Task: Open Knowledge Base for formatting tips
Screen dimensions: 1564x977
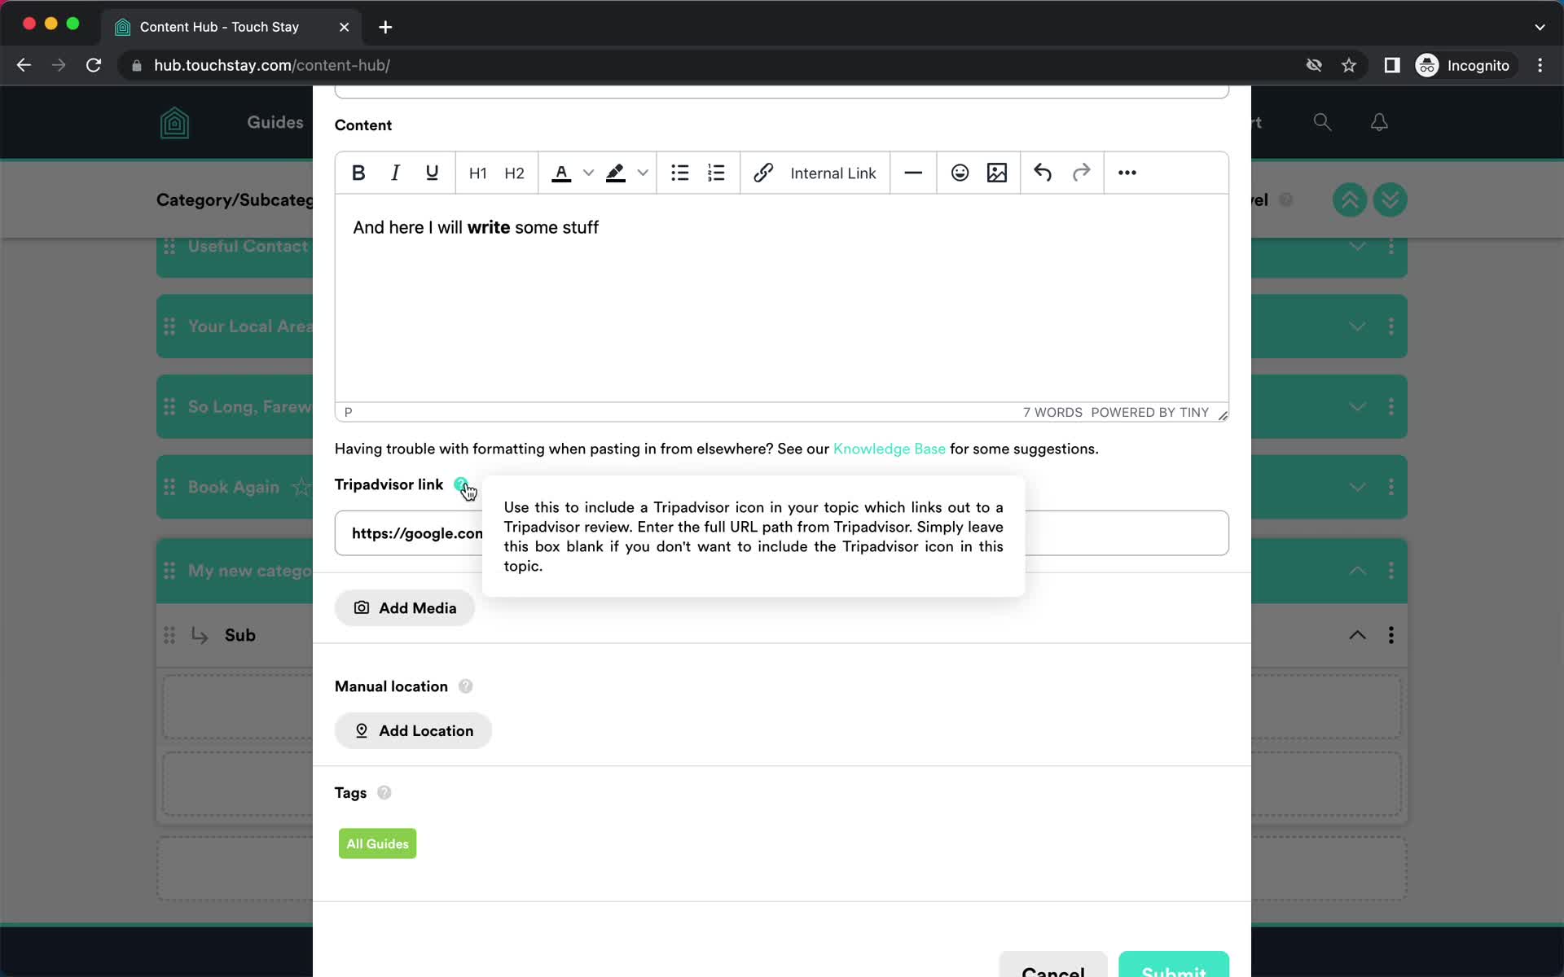Action: (890, 448)
